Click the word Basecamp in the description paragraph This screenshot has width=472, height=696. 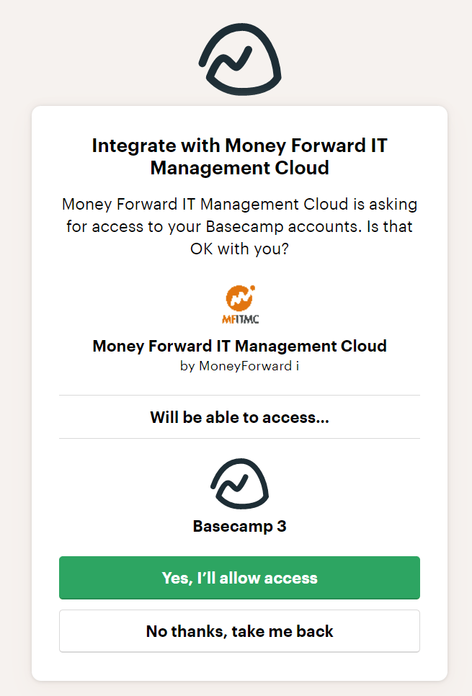(x=245, y=226)
